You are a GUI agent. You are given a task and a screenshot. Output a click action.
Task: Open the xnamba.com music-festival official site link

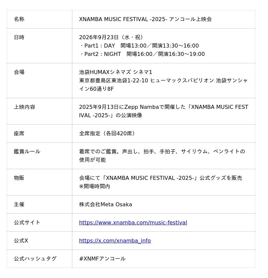tap(133, 222)
